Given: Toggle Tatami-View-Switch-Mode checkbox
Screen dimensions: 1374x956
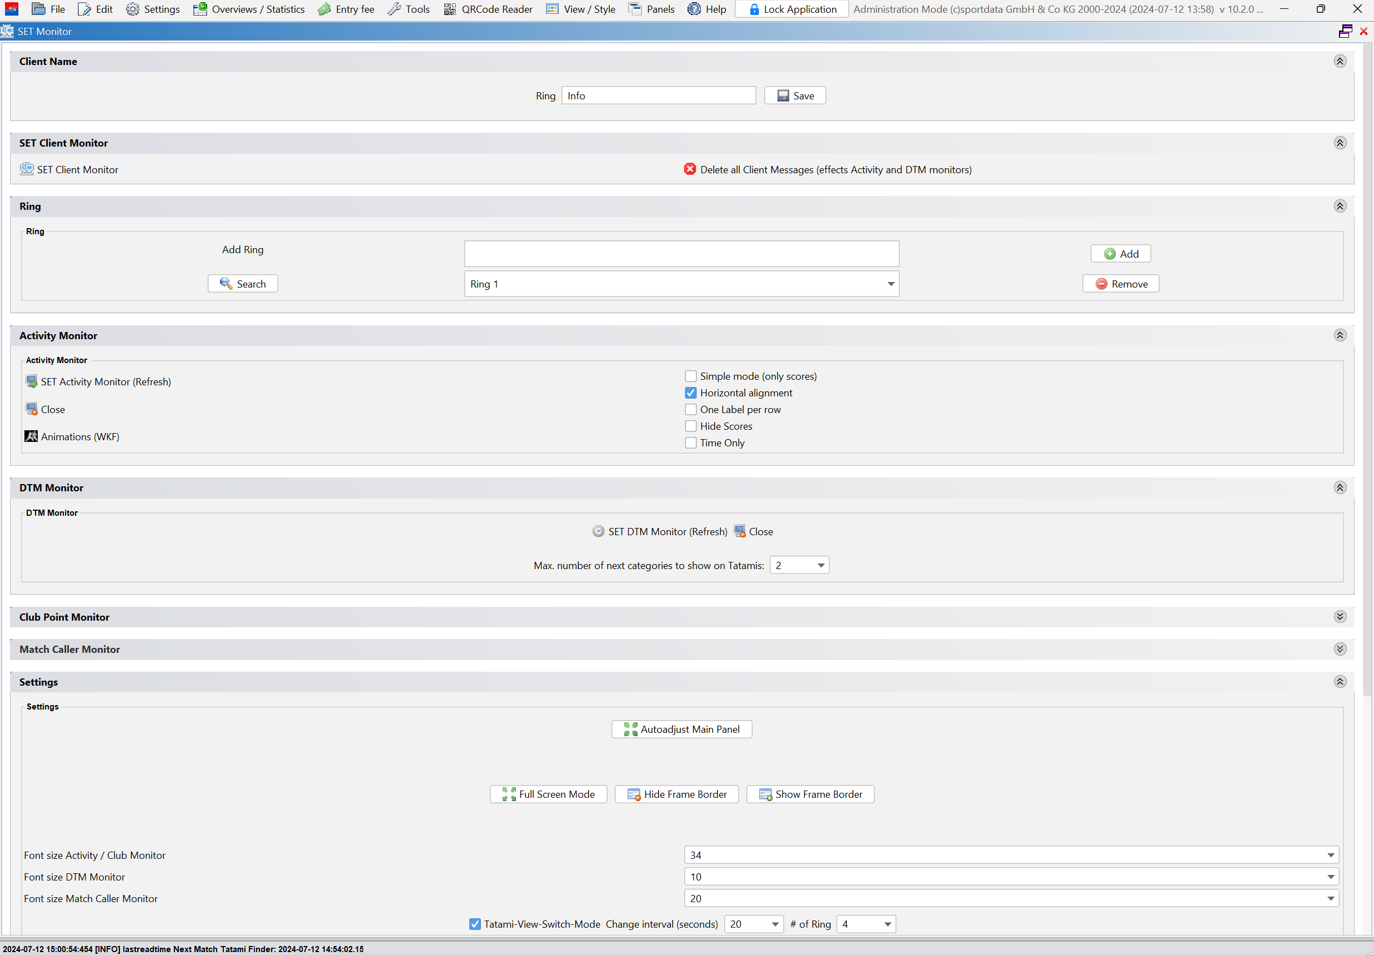Looking at the screenshot, I should [x=474, y=924].
